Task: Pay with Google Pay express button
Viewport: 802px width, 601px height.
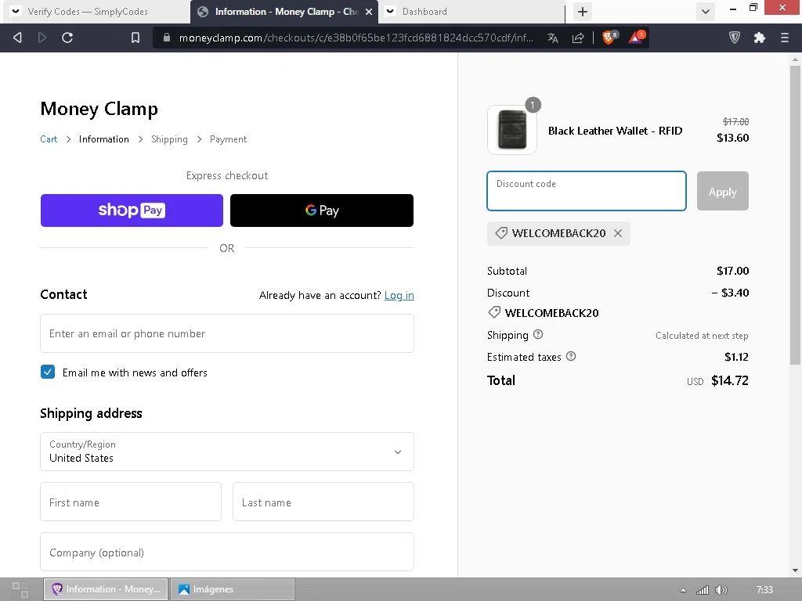Action: (x=322, y=210)
